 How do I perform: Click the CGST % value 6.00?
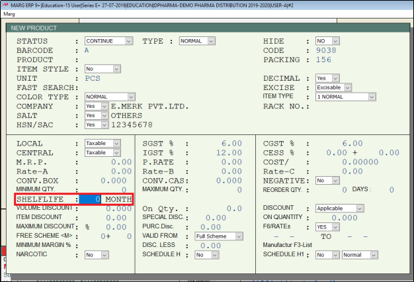(x=352, y=143)
